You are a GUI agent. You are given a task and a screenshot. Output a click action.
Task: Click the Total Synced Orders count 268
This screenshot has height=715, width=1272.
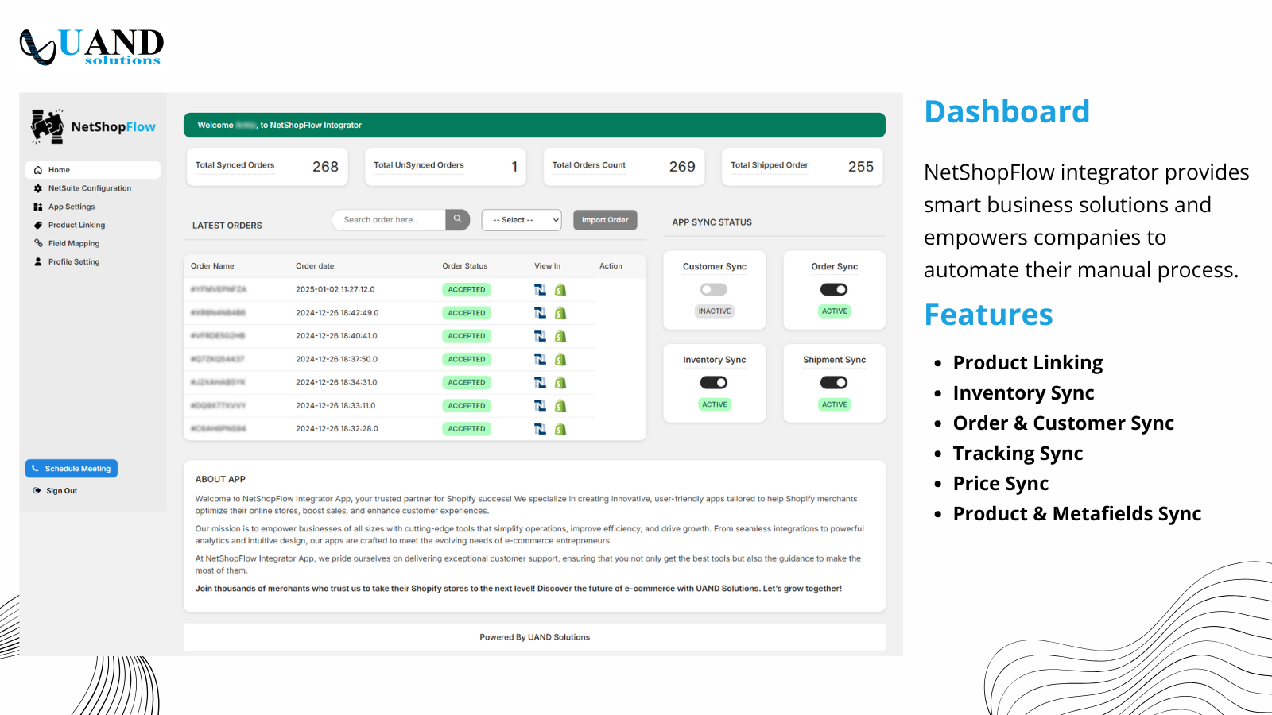(325, 167)
